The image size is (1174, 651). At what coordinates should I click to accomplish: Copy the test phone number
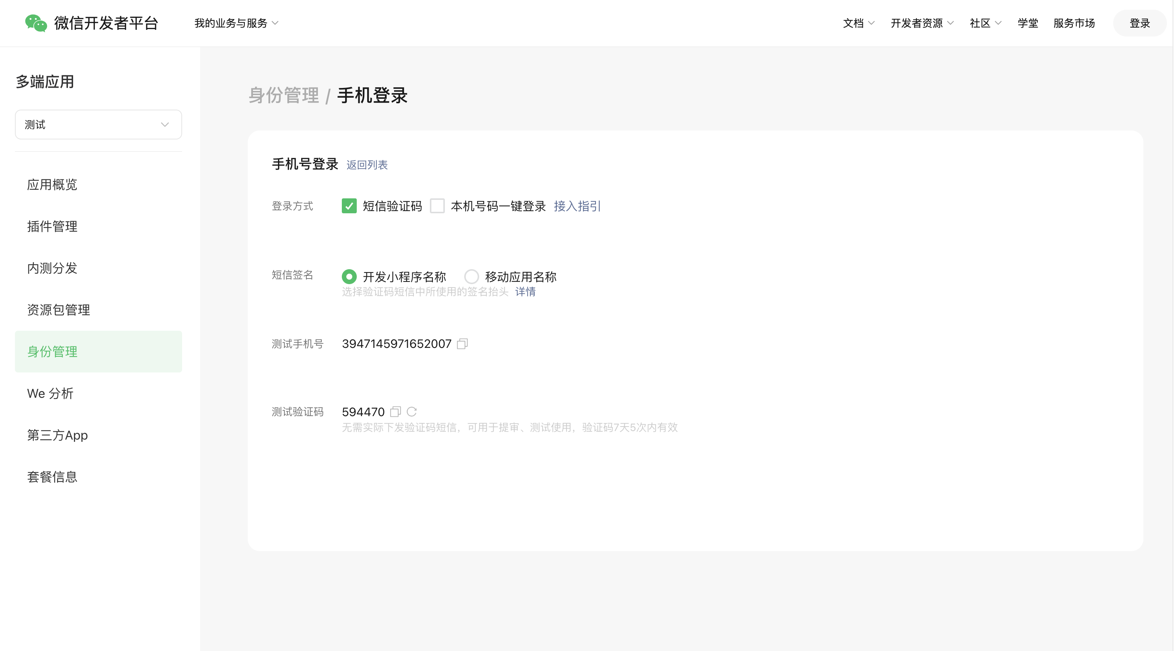coord(462,344)
